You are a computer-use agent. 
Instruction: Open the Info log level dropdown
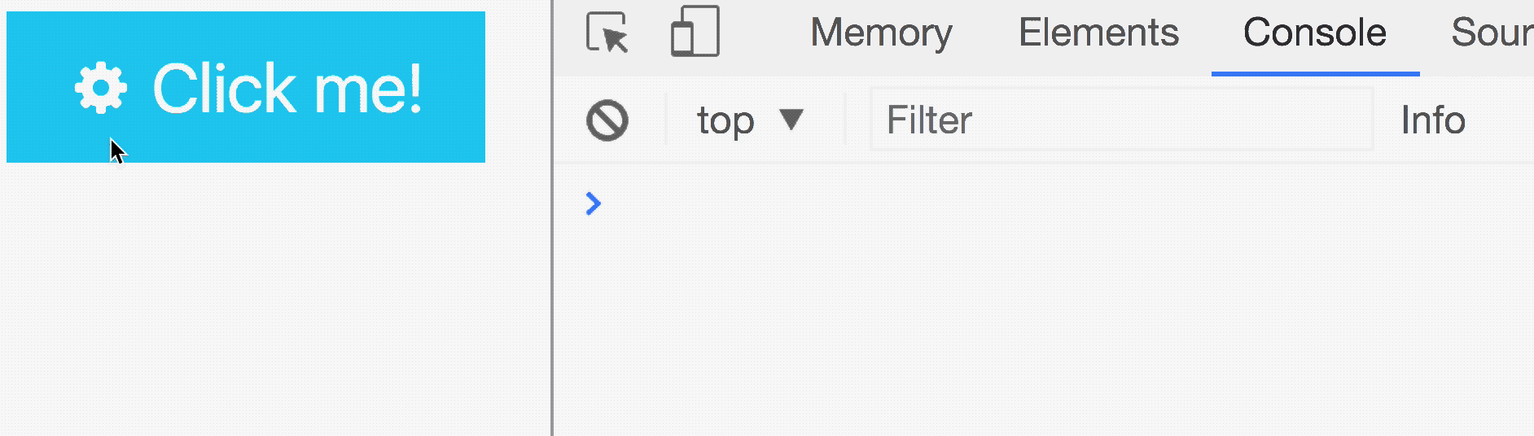coord(1433,120)
